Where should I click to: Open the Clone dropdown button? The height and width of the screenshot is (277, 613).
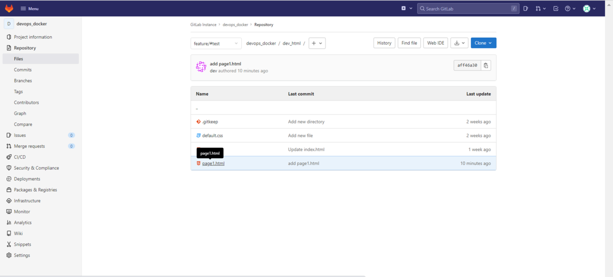click(483, 43)
